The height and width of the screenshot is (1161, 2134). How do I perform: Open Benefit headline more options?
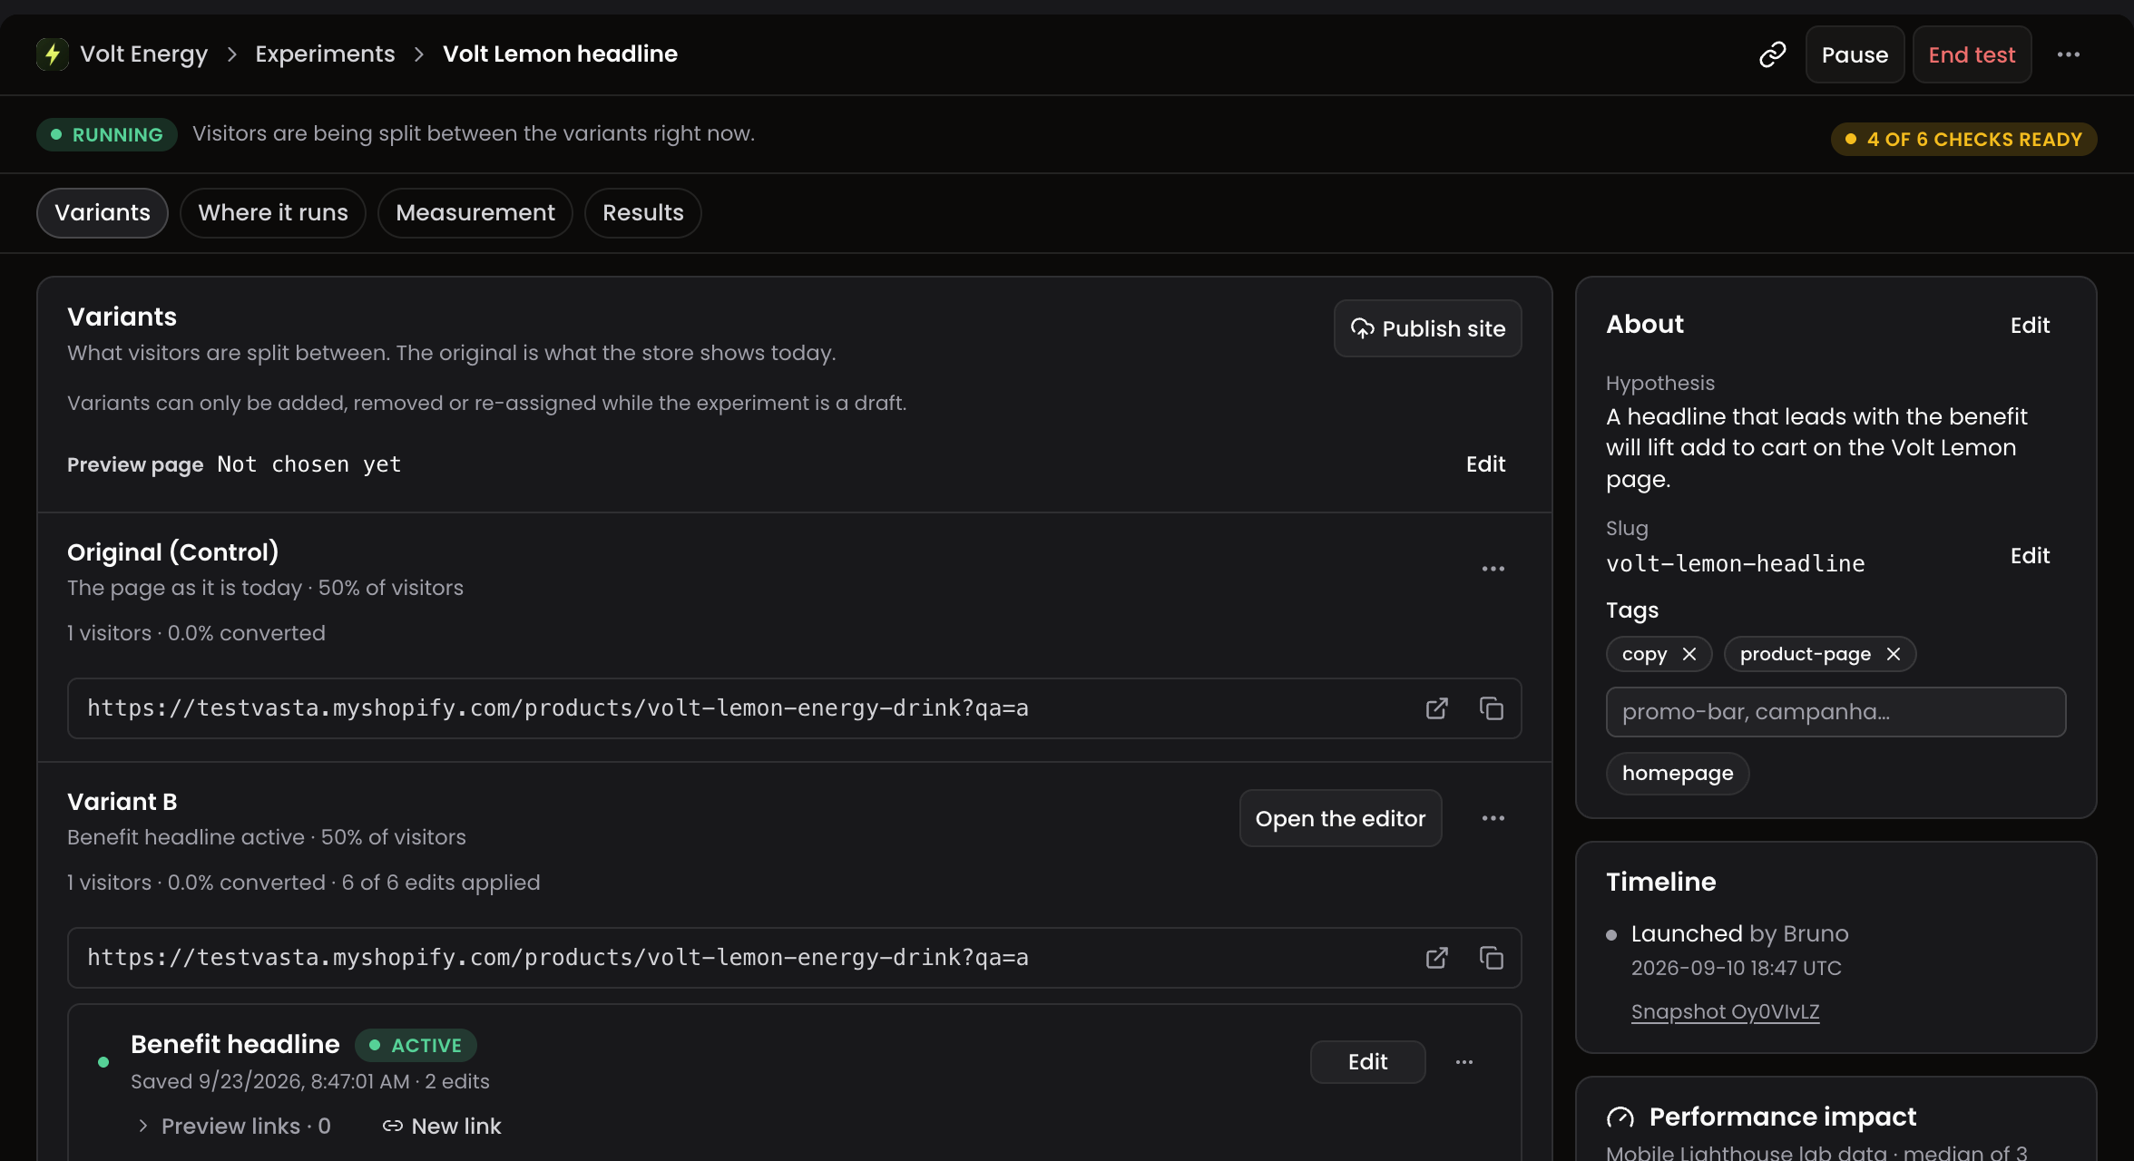[1464, 1062]
